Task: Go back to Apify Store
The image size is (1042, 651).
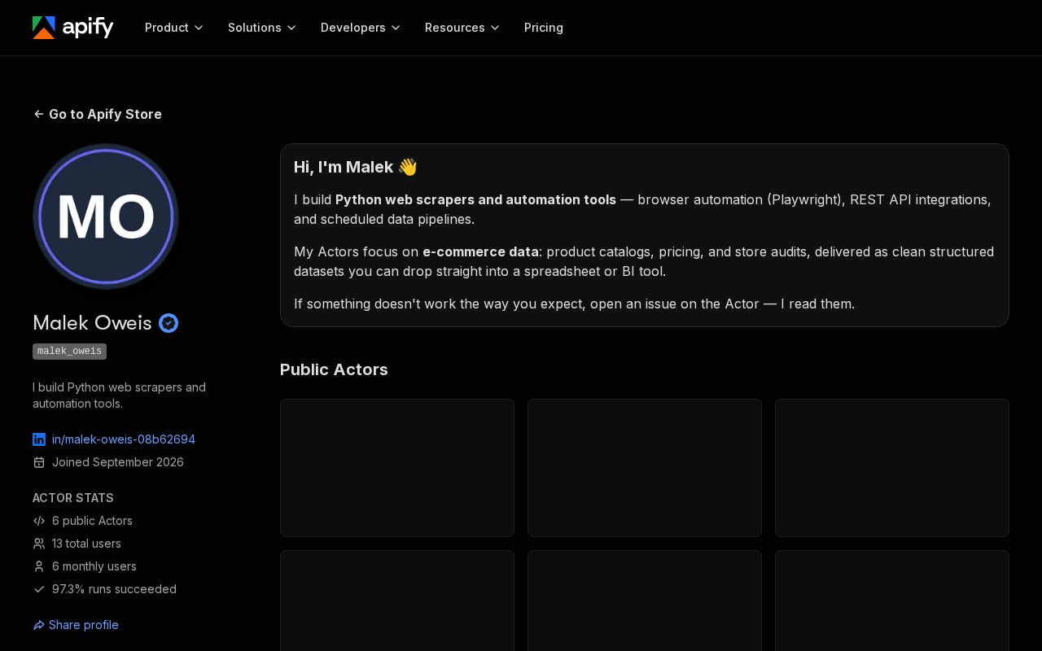Action: tap(98, 114)
